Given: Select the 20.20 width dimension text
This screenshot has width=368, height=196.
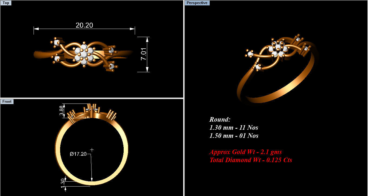Looking at the screenshot, I should point(84,25).
